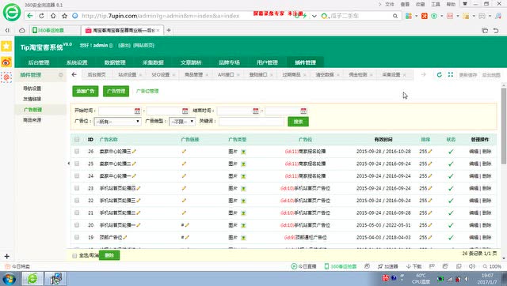Screen dimensions: 507x286
Task: Tick the checkbox for row ID 26
Action: (x=77, y=151)
